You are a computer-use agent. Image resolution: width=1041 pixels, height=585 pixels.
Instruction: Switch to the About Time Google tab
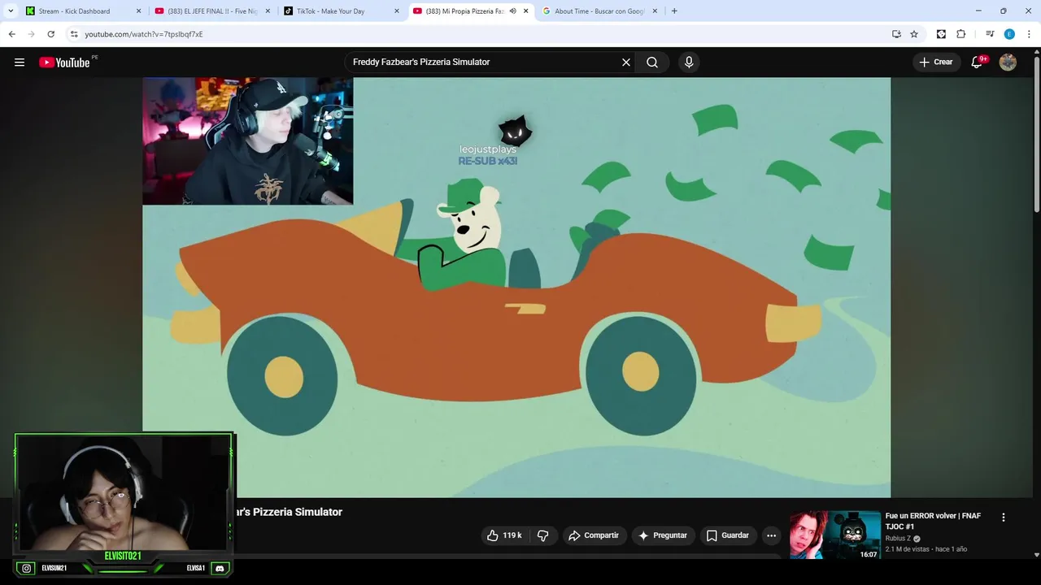coord(599,11)
